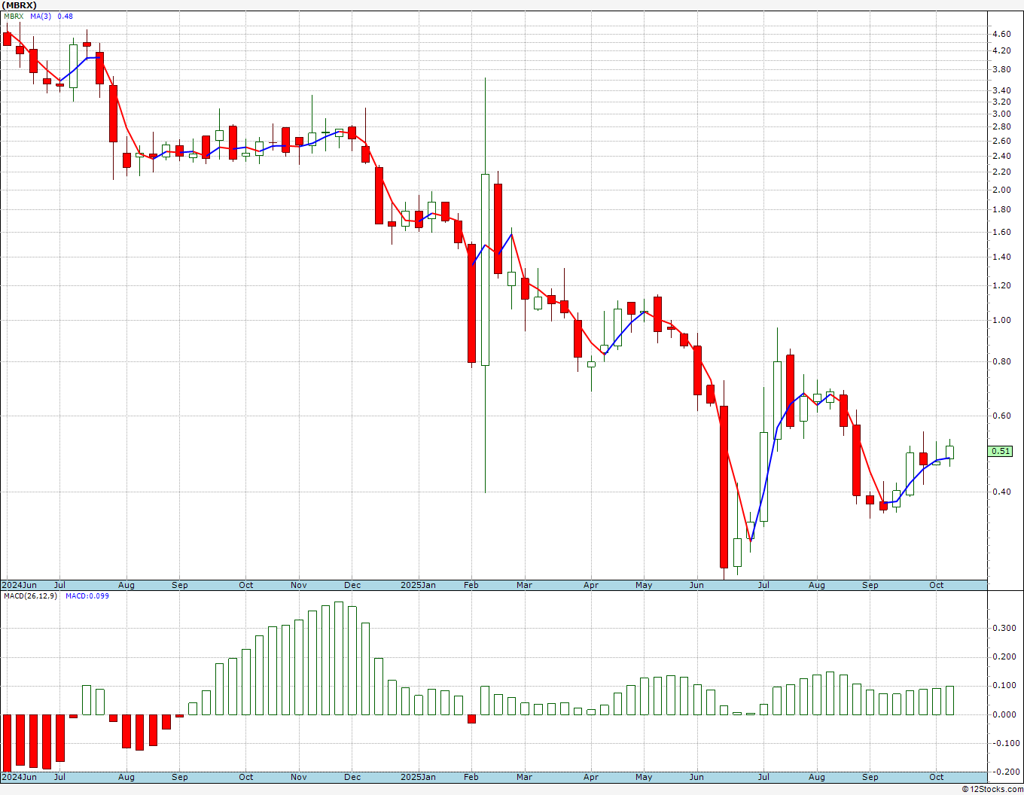Image resolution: width=1024 pixels, height=795 pixels.
Task: Click the 3.40 price axis label
Action: pos(1001,90)
